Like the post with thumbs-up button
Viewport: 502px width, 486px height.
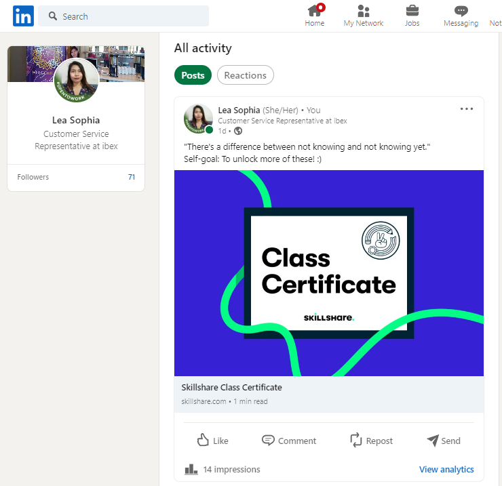212,441
